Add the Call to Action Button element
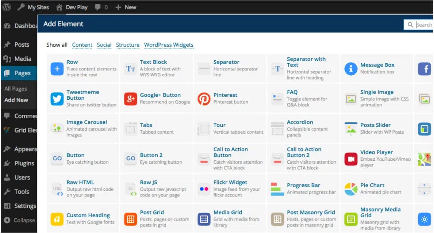Viewport: 434px width, 233px height. point(230,158)
